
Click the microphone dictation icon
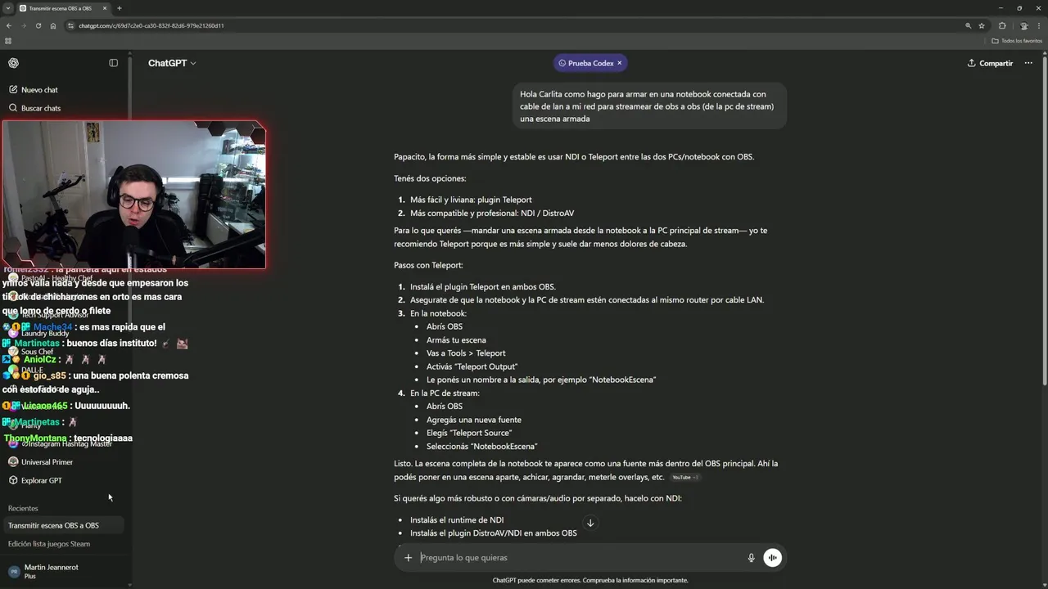(751, 558)
